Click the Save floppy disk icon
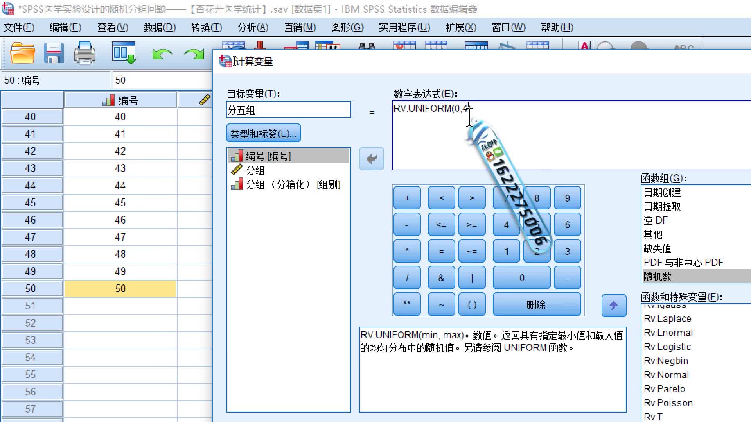The width and height of the screenshot is (751, 422). [54, 53]
